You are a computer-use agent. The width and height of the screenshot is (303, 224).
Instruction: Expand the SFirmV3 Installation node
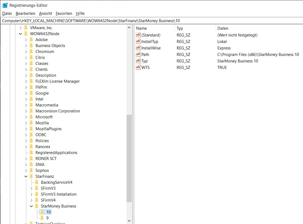pyautogui.click(x=31, y=194)
